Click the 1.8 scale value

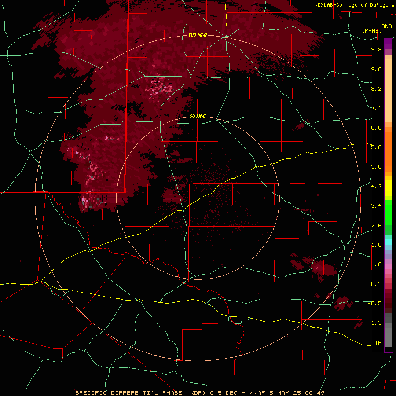(x=376, y=245)
